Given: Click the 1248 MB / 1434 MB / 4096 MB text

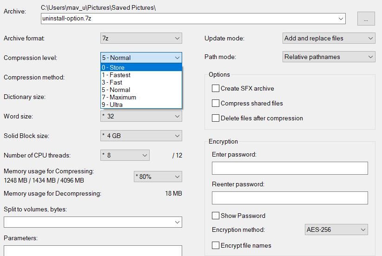Looking at the screenshot, I should (x=44, y=180).
